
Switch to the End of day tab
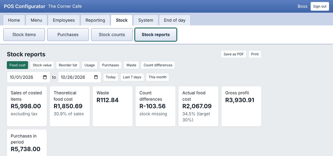point(175,20)
